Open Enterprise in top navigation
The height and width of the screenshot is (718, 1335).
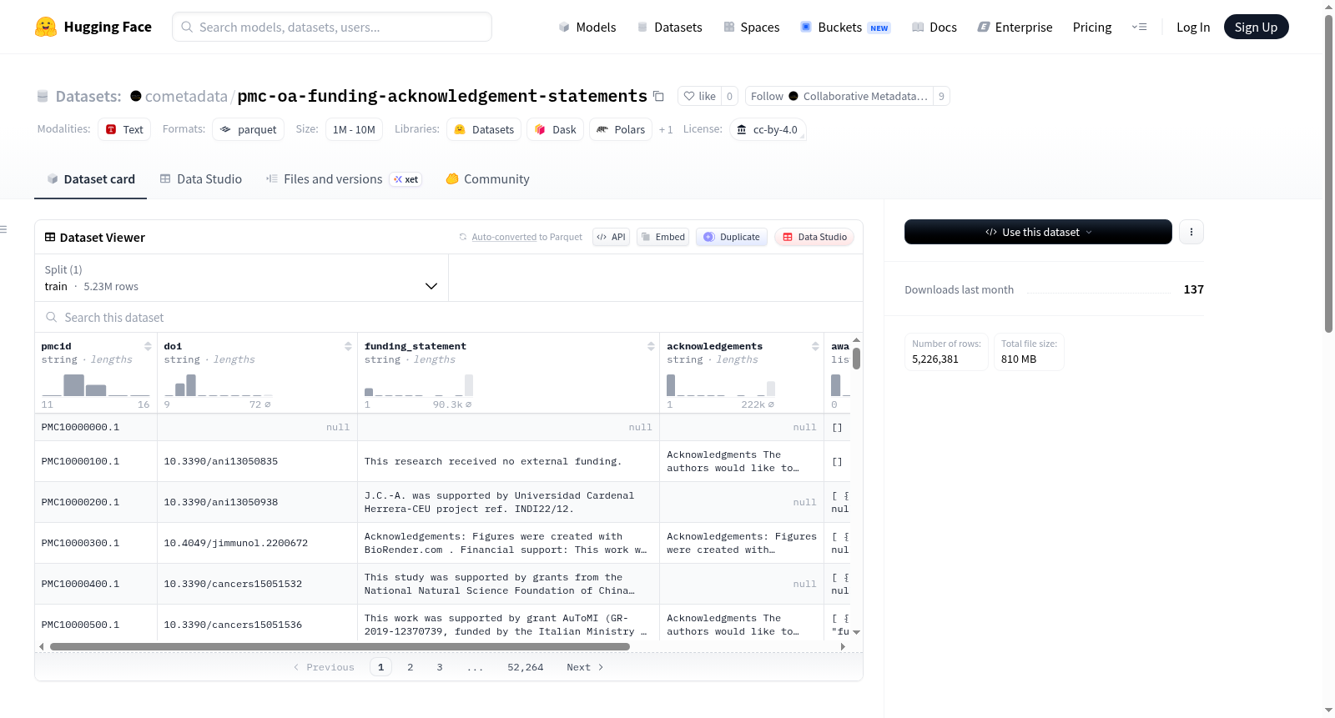[x=1015, y=27]
